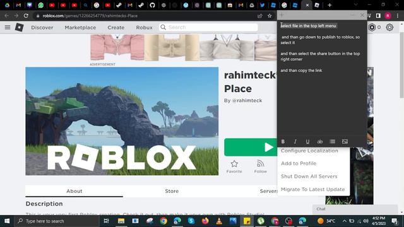The width and height of the screenshot is (404, 227).
Task: Click the highlighted 'select file in the top left menu' line
Action: [309, 26]
